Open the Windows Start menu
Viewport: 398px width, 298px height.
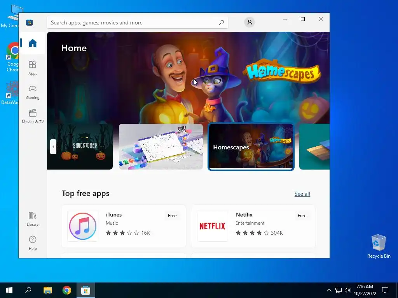click(x=9, y=290)
